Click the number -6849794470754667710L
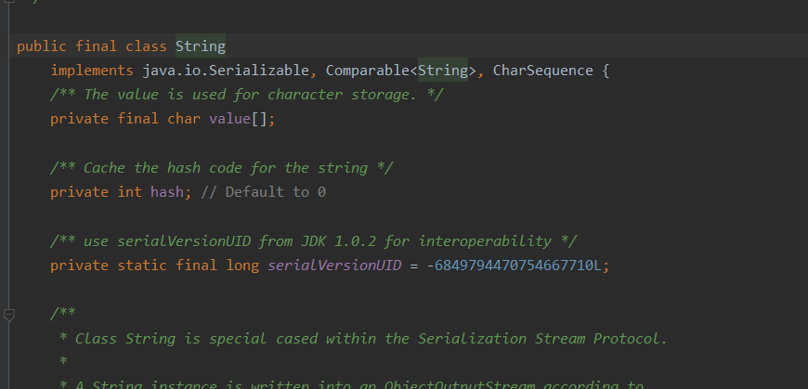 pyautogui.click(x=514, y=266)
